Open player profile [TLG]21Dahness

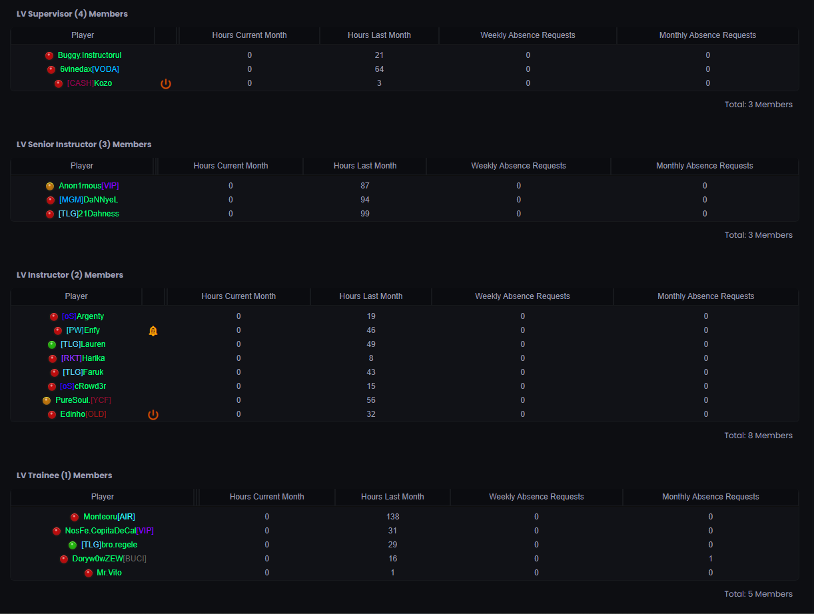click(x=89, y=214)
